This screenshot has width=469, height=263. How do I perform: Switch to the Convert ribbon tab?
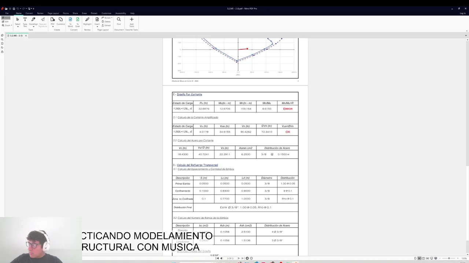coord(29,13)
